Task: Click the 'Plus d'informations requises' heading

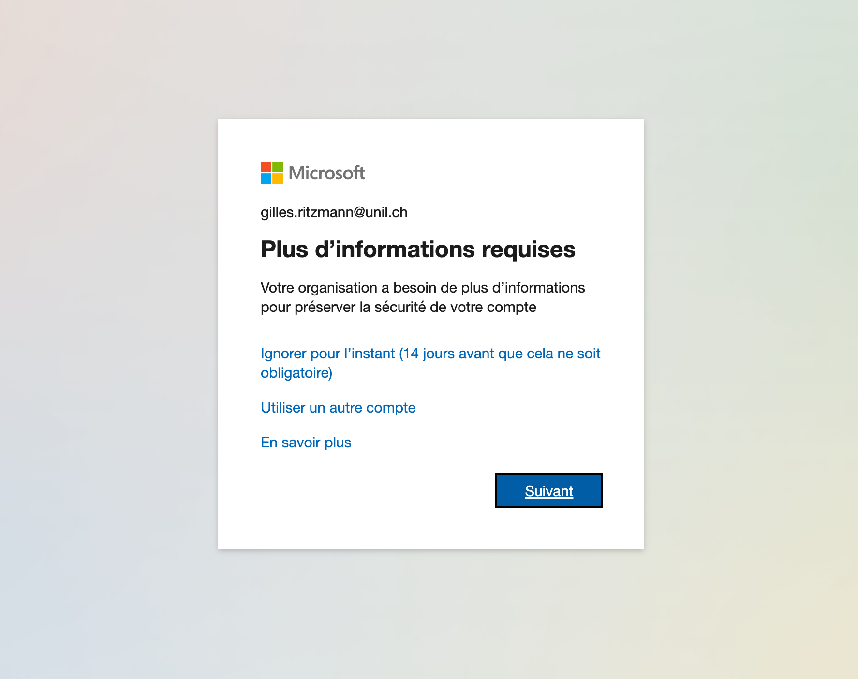Action: 417,250
